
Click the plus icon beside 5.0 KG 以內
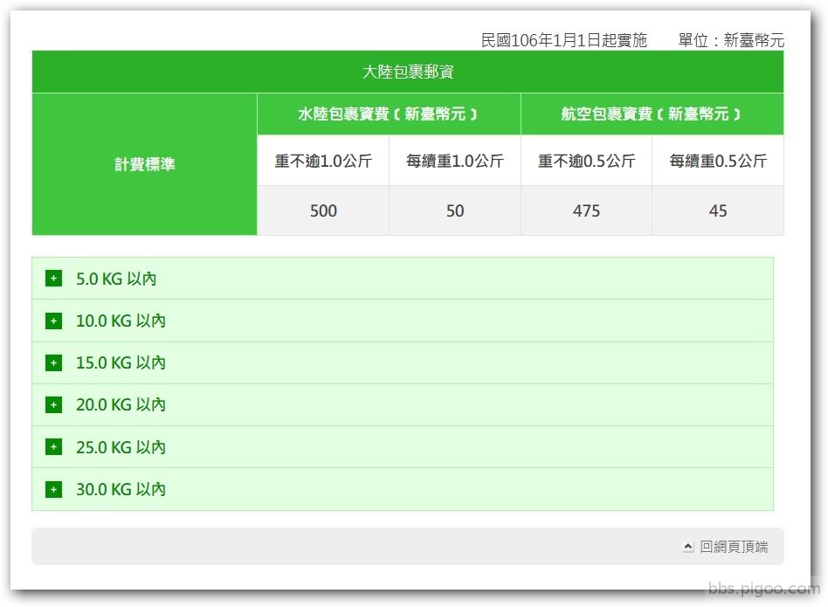[x=53, y=279]
